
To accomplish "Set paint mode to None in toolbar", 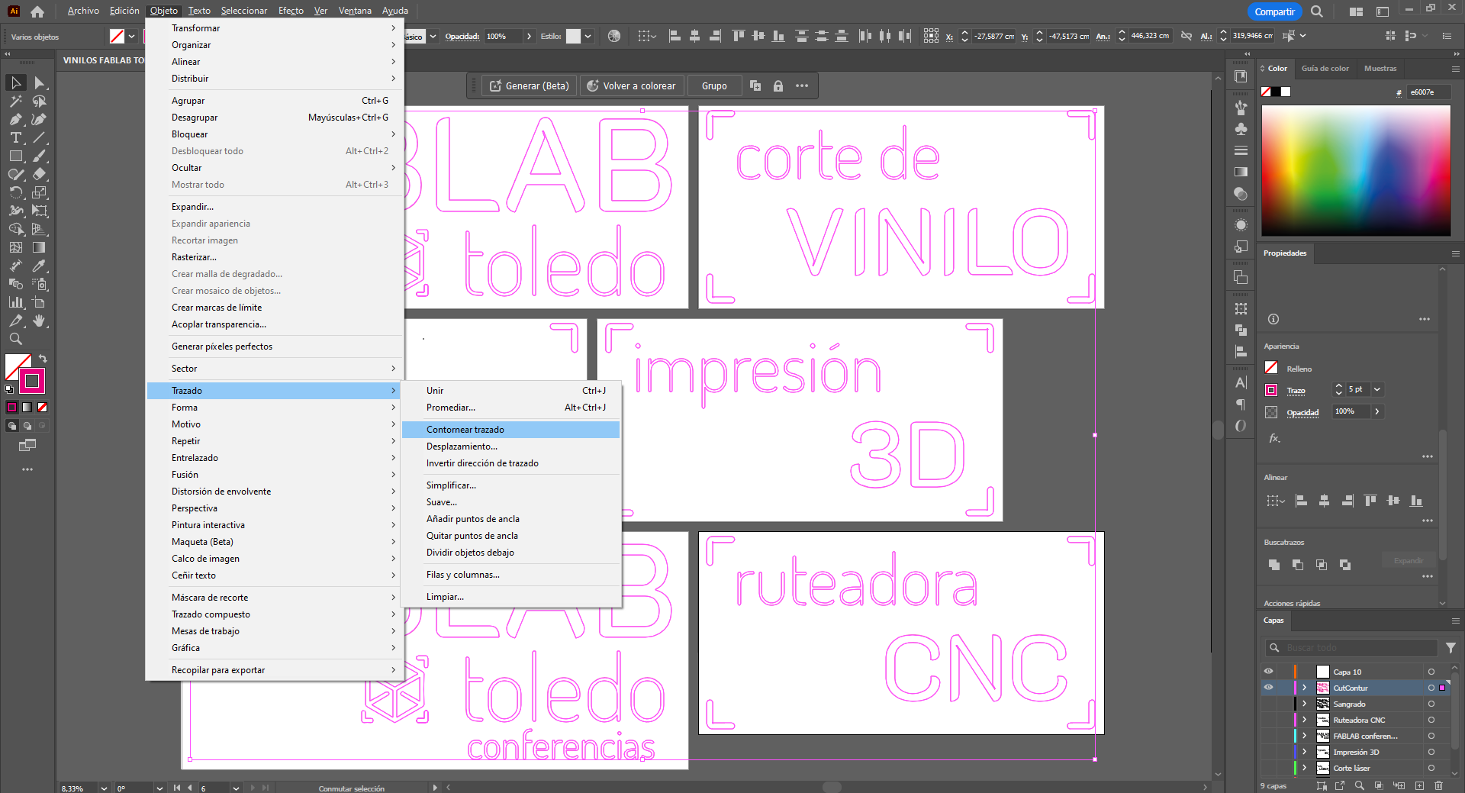I will click(x=43, y=408).
